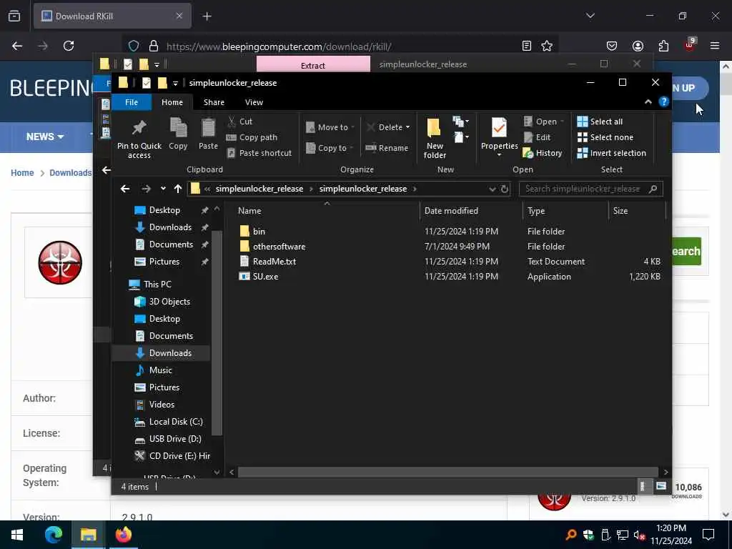Select the Home ribbon tab
This screenshot has height=549, width=732.
point(172,102)
